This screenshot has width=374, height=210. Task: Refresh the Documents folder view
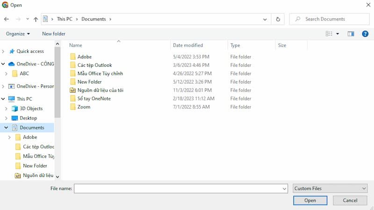tap(278, 19)
